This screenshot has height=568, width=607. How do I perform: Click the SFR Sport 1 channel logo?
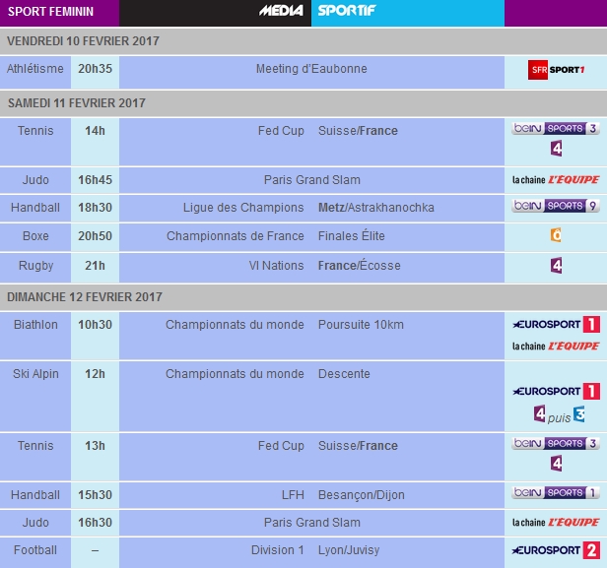pos(556,70)
